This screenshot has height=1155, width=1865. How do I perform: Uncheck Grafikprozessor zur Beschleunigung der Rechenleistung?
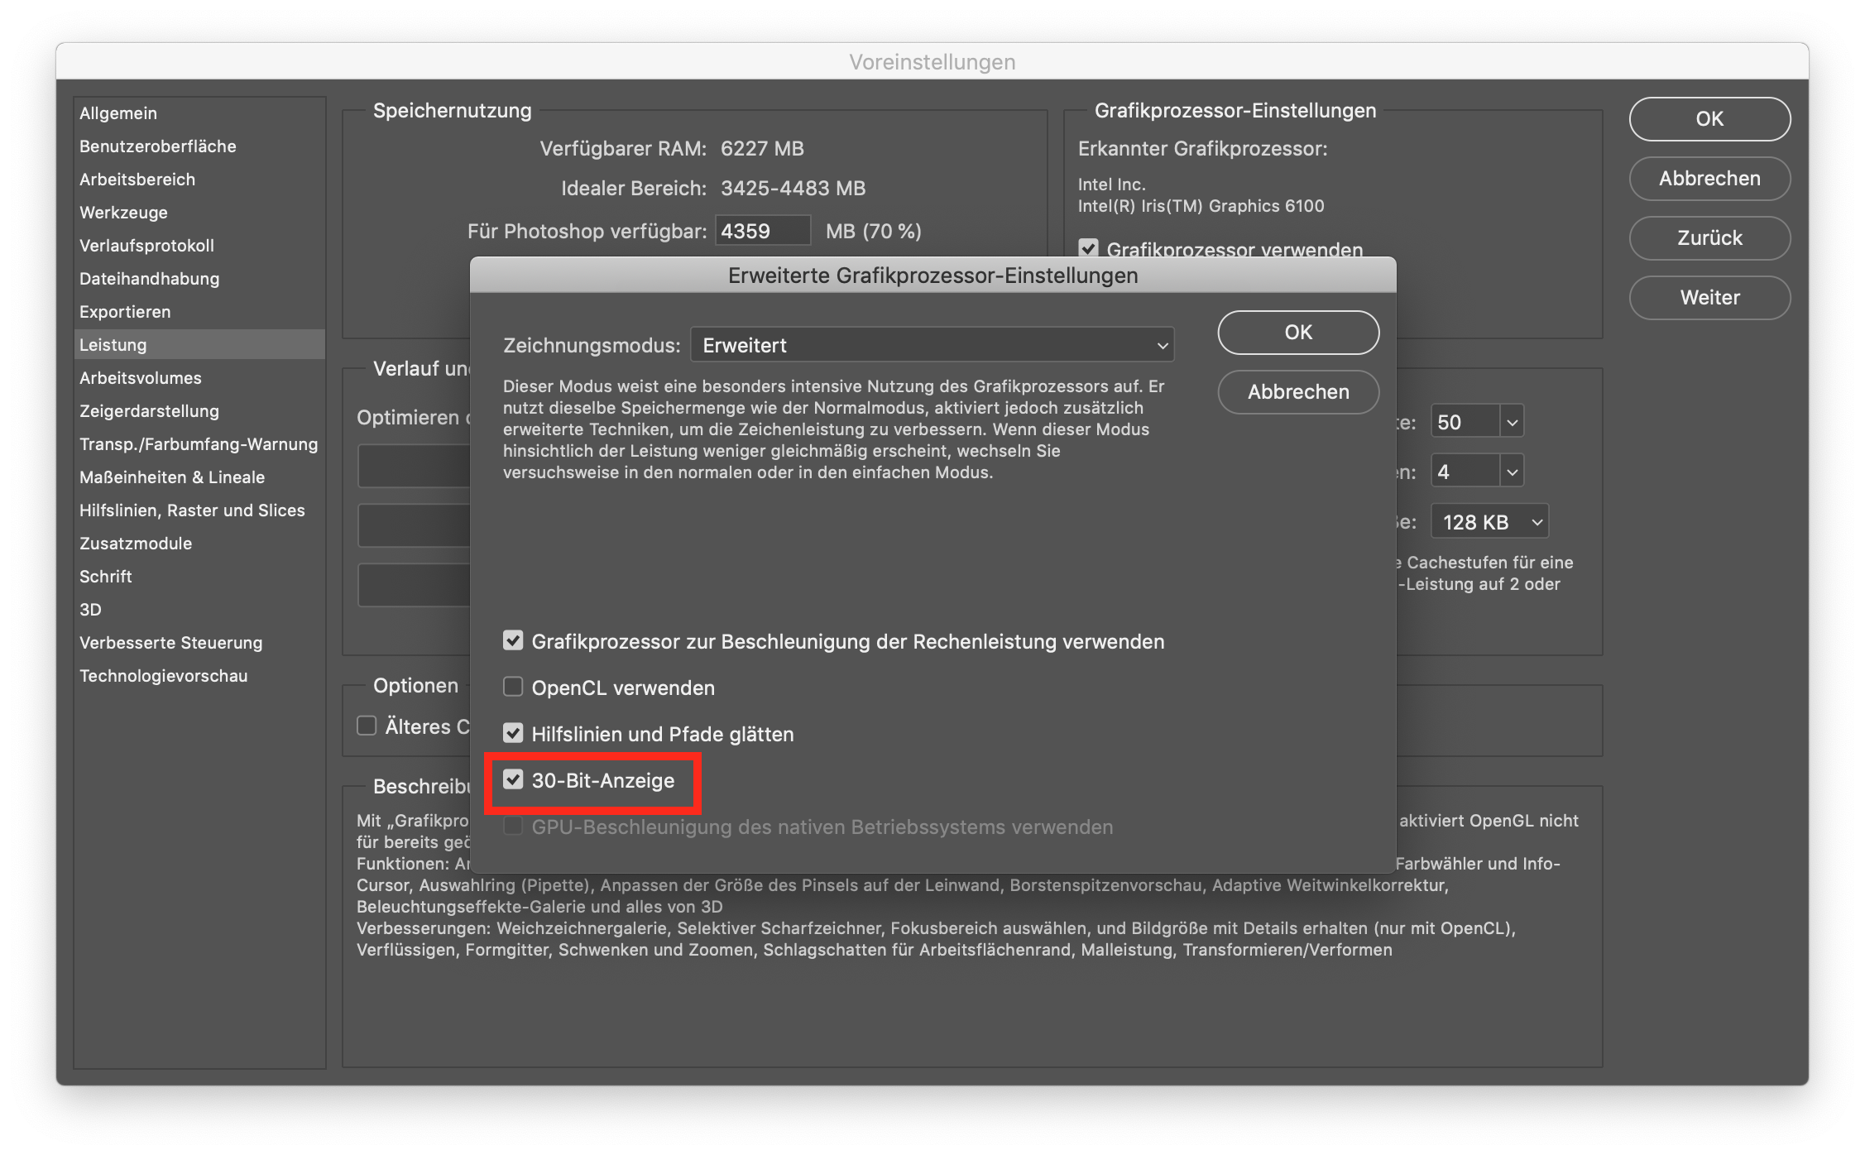(x=513, y=641)
